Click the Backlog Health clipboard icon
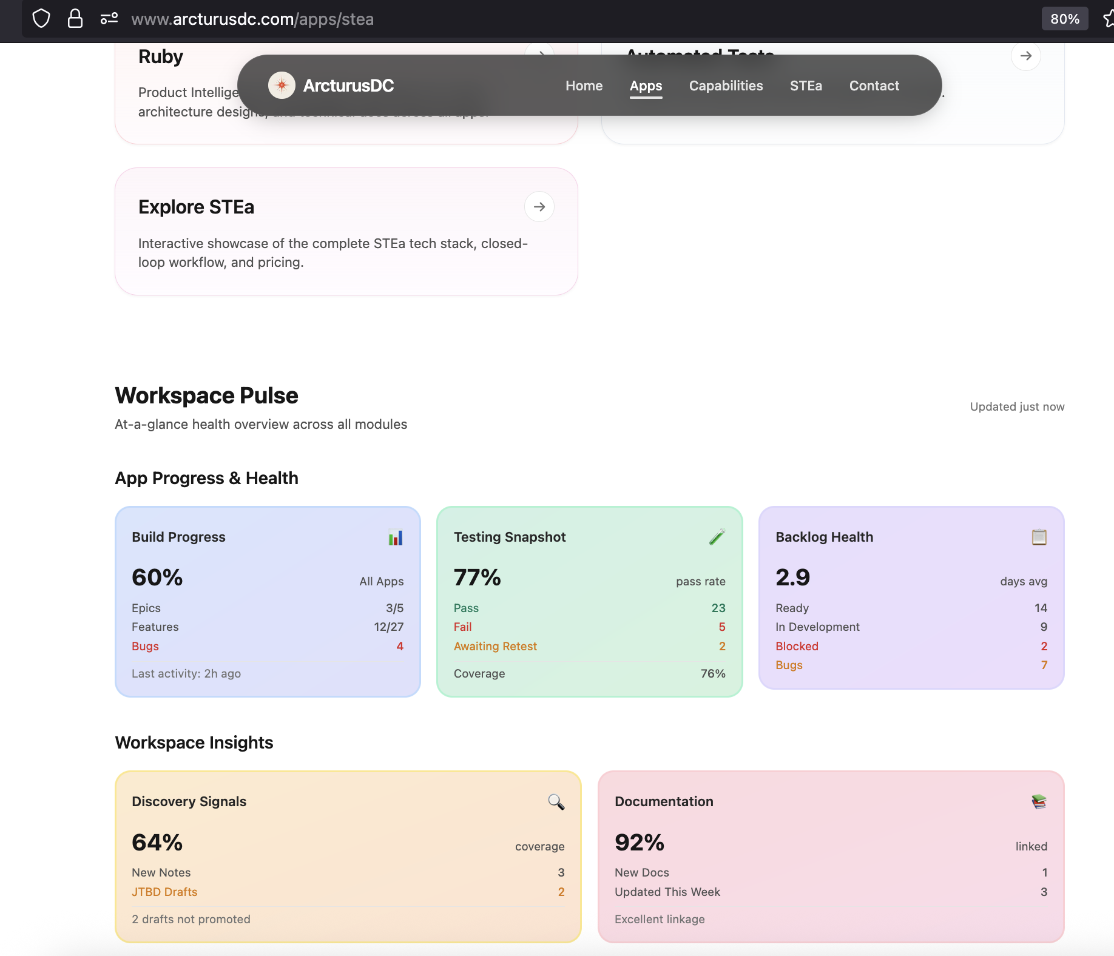This screenshot has height=956, width=1114. 1039,537
